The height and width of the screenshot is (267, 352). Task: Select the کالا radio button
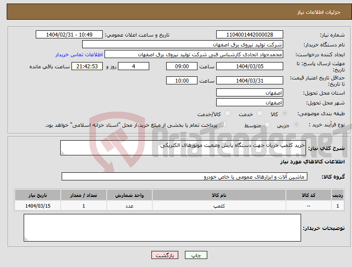[285, 113]
